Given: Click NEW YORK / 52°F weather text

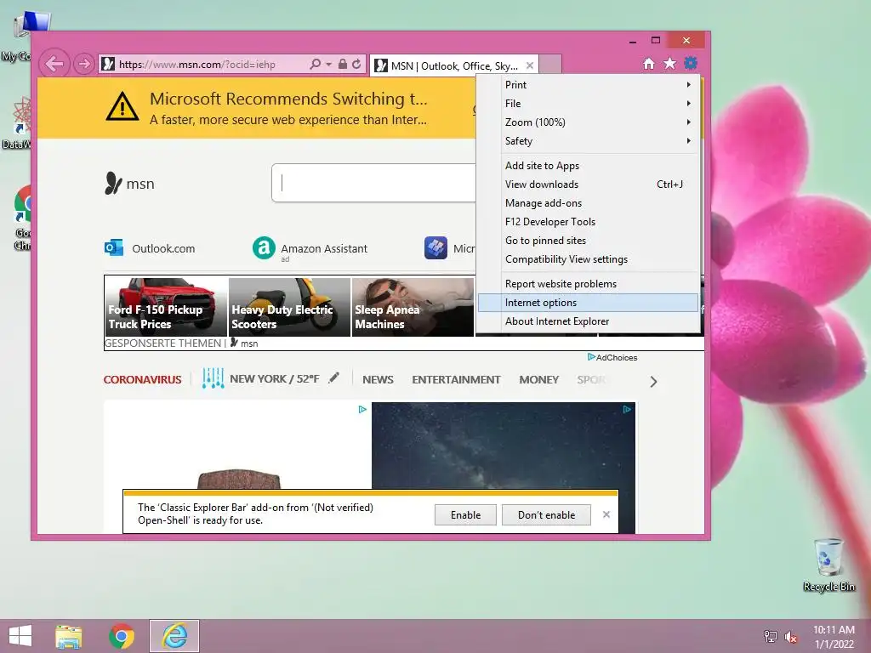Looking at the screenshot, I should click(x=275, y=379).
